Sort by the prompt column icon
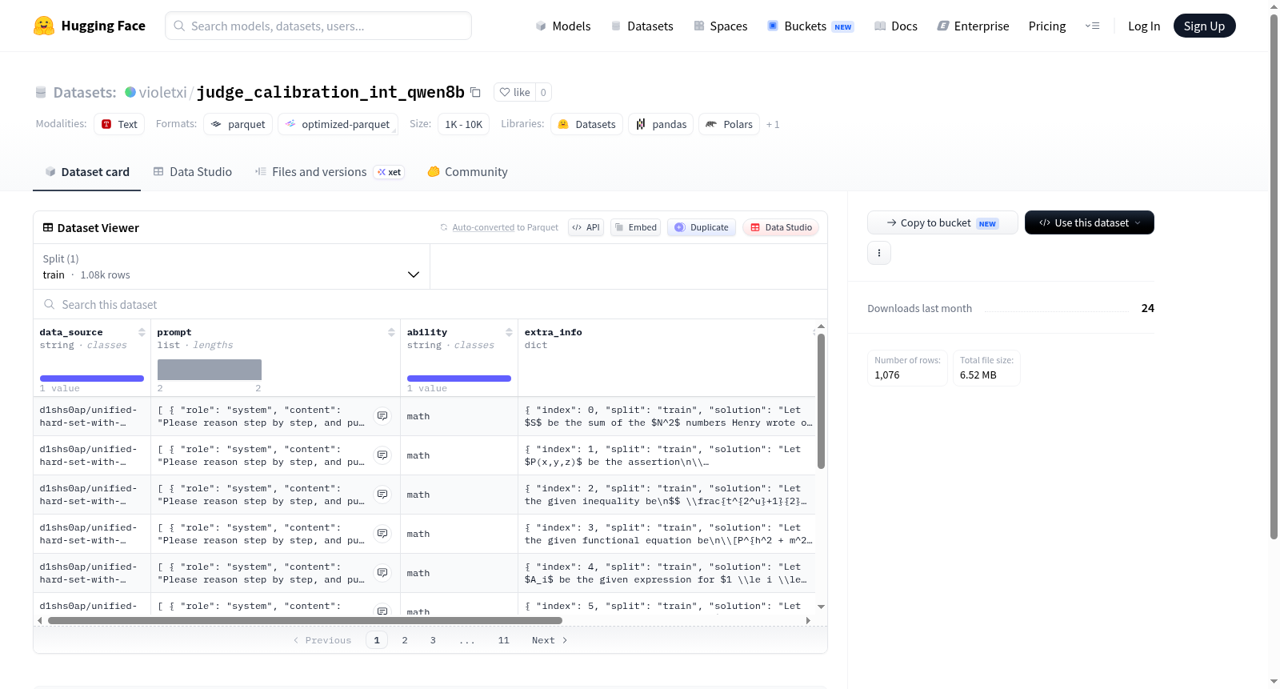This screenshot has height=689, width=1280. [x=391, y=332]
